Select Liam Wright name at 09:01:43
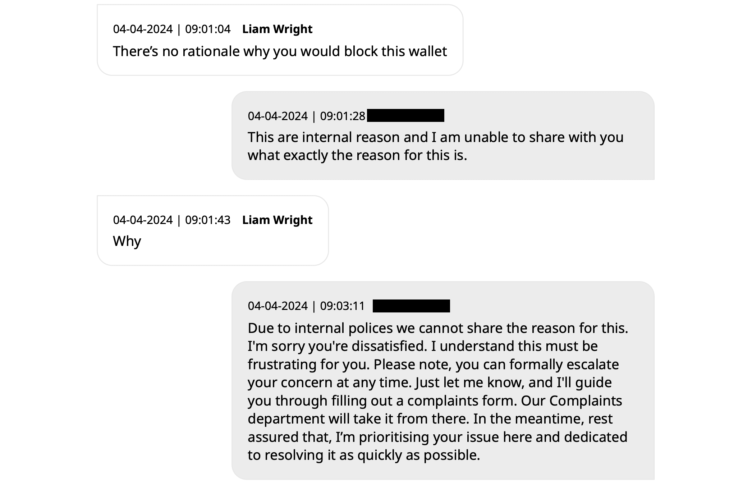Screen dimensions: 729x494 tap(277, 220)
